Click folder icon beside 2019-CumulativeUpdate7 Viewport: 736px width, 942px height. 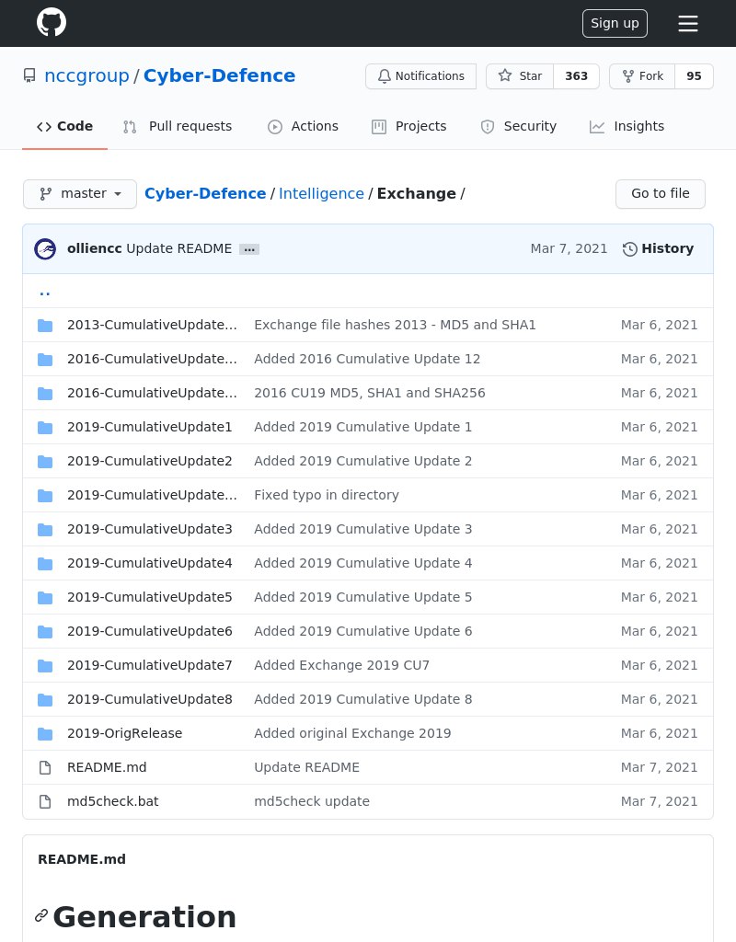coord(45,666)
